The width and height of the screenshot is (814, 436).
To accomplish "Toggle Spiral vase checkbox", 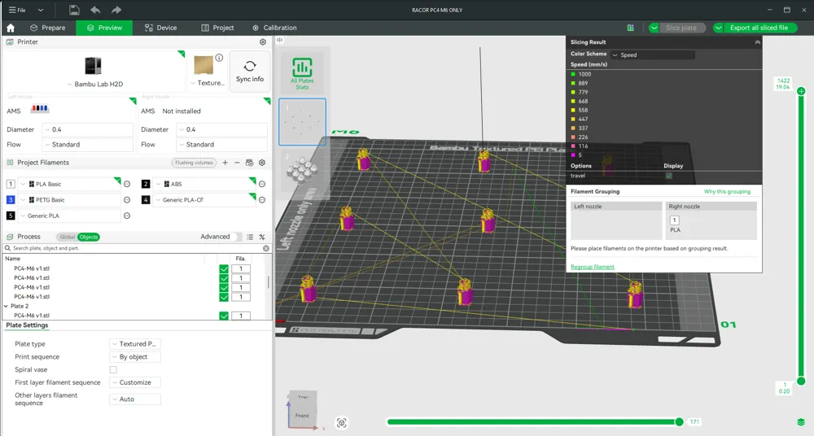I will (x=113, y=369).
